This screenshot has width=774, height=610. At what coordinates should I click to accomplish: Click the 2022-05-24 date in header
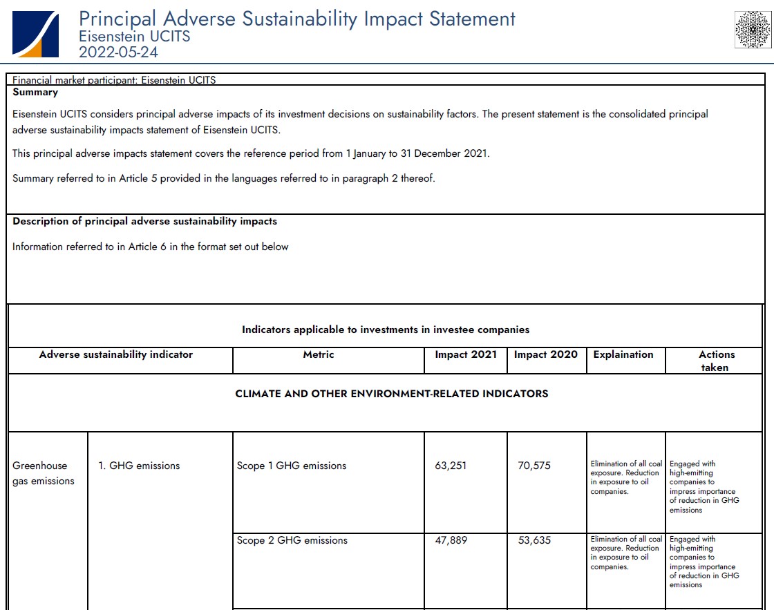118,53
